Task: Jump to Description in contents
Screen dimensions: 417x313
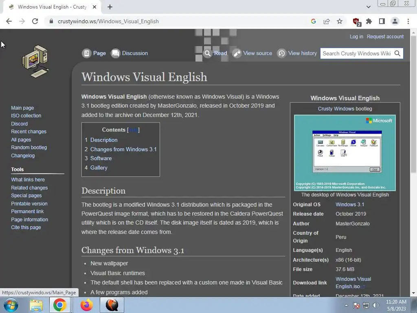Action: pos(104,140)
